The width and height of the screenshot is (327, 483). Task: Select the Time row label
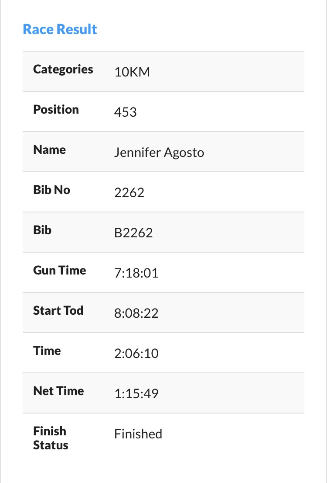(47, 351)
